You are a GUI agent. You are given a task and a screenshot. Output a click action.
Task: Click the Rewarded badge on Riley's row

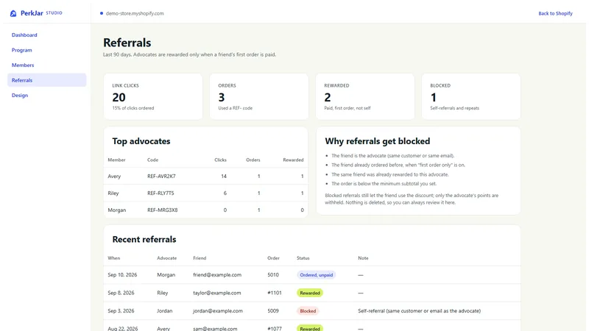click(x=310, y=293)
